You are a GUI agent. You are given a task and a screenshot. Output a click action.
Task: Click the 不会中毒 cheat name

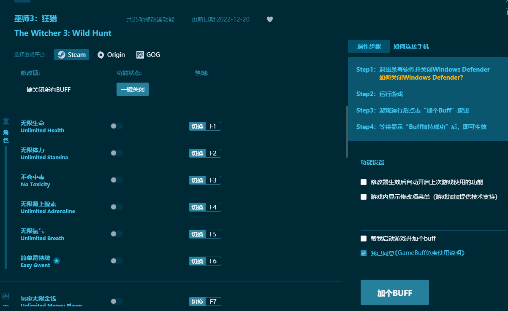(x=33, y=177)
